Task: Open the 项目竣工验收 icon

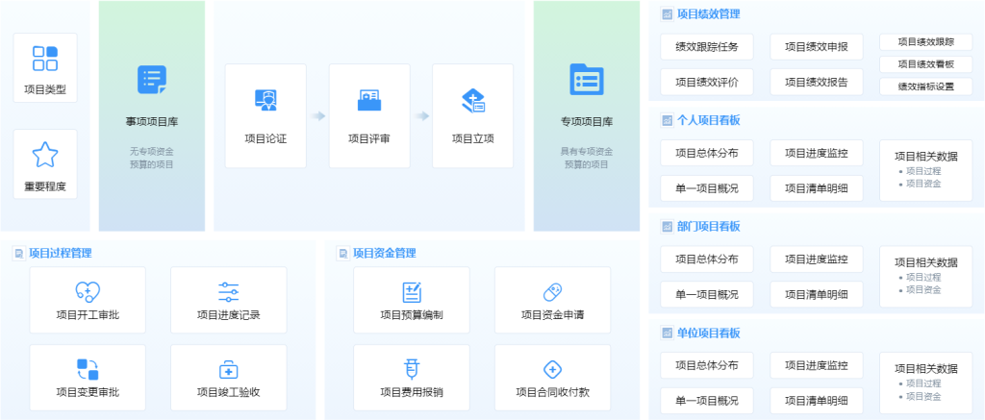Action: 228,369
